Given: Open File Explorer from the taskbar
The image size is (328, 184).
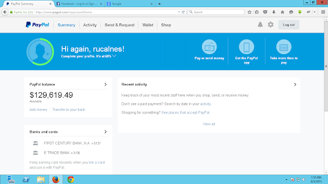Looking at the screenshot, I should tap(41, 179).
